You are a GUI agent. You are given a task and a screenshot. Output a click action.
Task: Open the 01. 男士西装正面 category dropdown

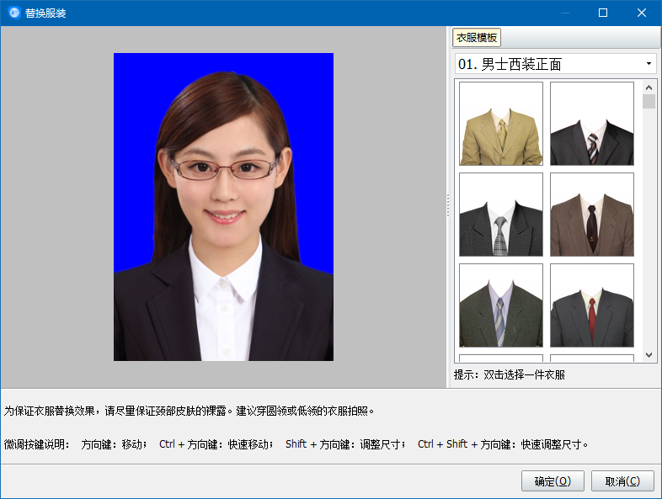pyautogui.click(x=555, y=64)
